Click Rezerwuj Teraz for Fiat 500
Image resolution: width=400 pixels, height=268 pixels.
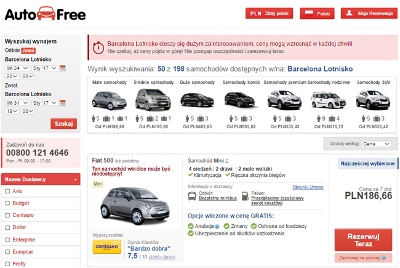coord(363,240)
